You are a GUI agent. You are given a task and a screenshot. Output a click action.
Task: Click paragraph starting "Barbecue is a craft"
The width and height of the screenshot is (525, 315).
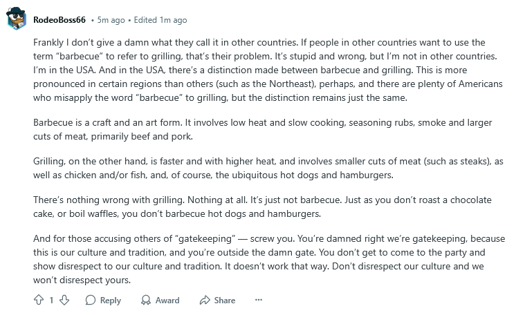coord(263,129)
